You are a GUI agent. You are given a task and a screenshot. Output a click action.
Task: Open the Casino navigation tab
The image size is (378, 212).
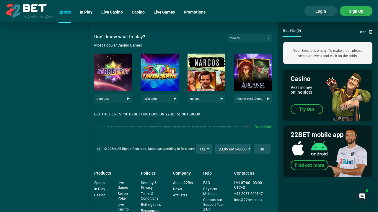(138, 12)
